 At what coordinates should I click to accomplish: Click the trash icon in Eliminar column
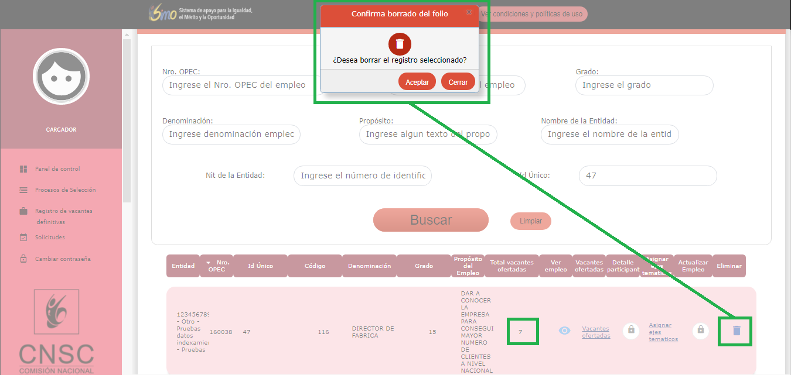[x=737, y=331]
